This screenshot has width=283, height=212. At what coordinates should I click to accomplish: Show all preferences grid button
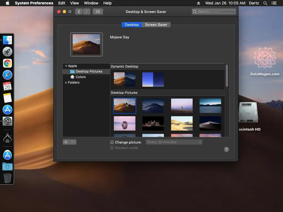(x=98, y=12)
